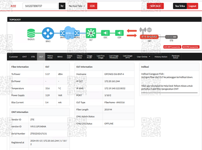Click the Tea Trika user button
This screenshot has height=150, width=202.
click(180, 6)
